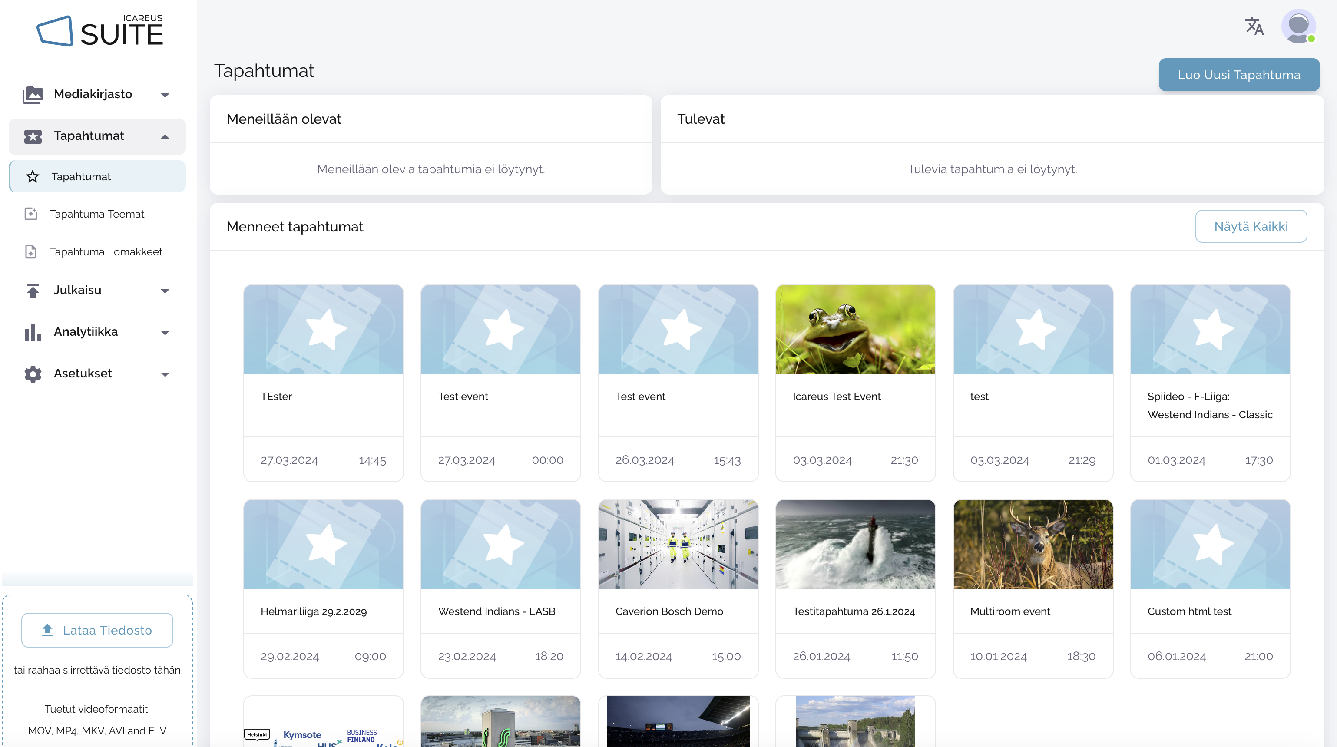The image size is (1337, 747).
Task: Click the Näytä Kaikki button
Action: (1250, 226)
